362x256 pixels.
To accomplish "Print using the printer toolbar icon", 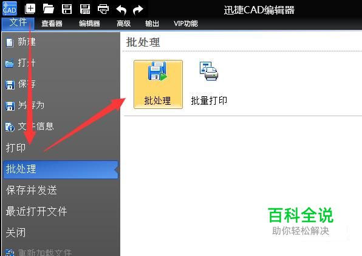I will pyautogui.click(x=103, y=9).
